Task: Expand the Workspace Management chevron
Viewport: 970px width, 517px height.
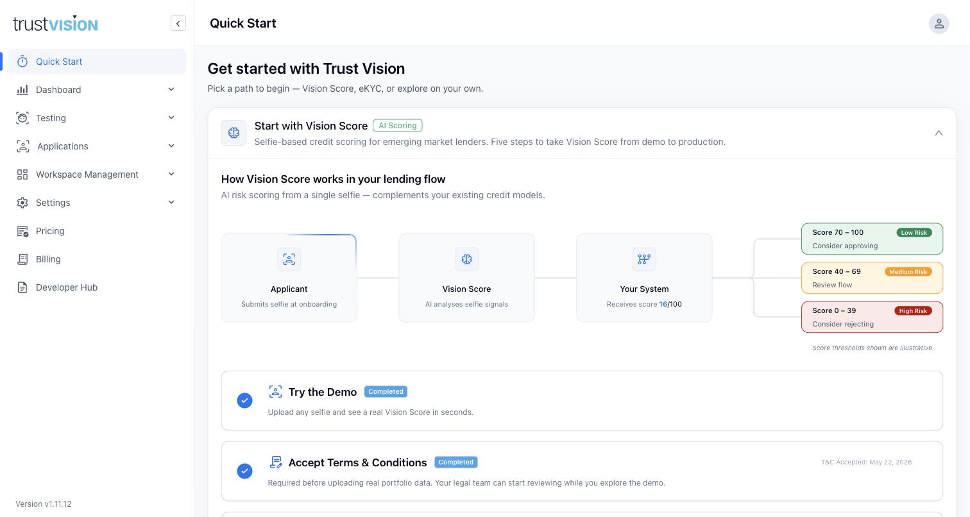Action: tap(171, 174)
